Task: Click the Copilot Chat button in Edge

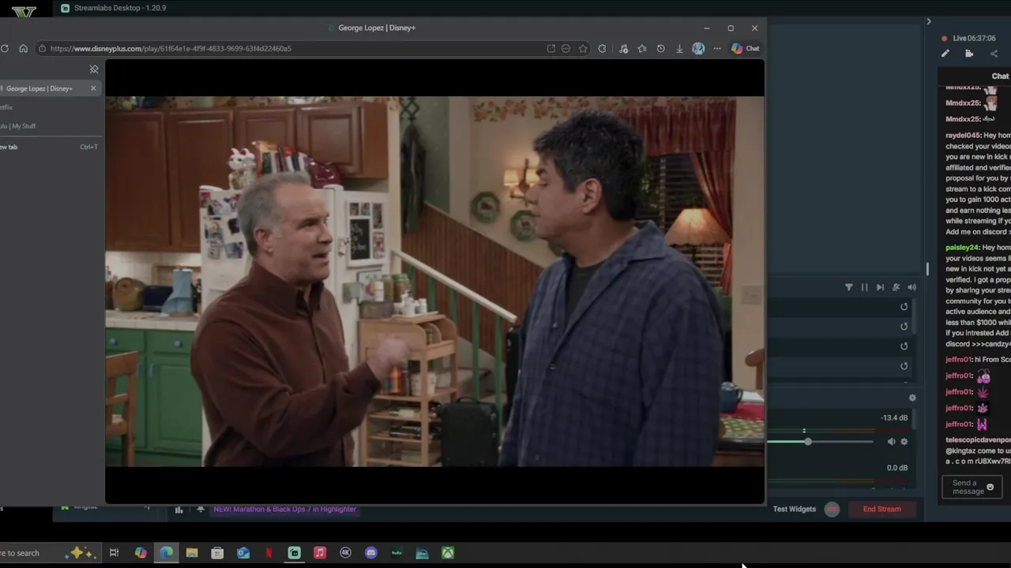Action: [x=745, y=48]
